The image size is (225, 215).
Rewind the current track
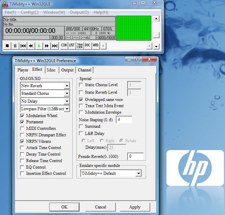(31, 46)
